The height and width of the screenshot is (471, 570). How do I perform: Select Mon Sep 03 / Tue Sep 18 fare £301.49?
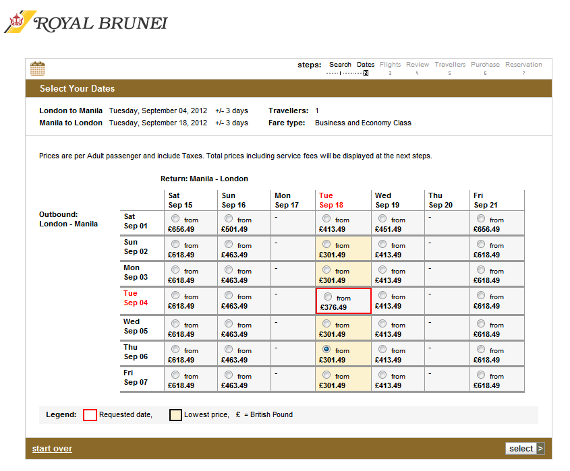[x=326, y=270]
